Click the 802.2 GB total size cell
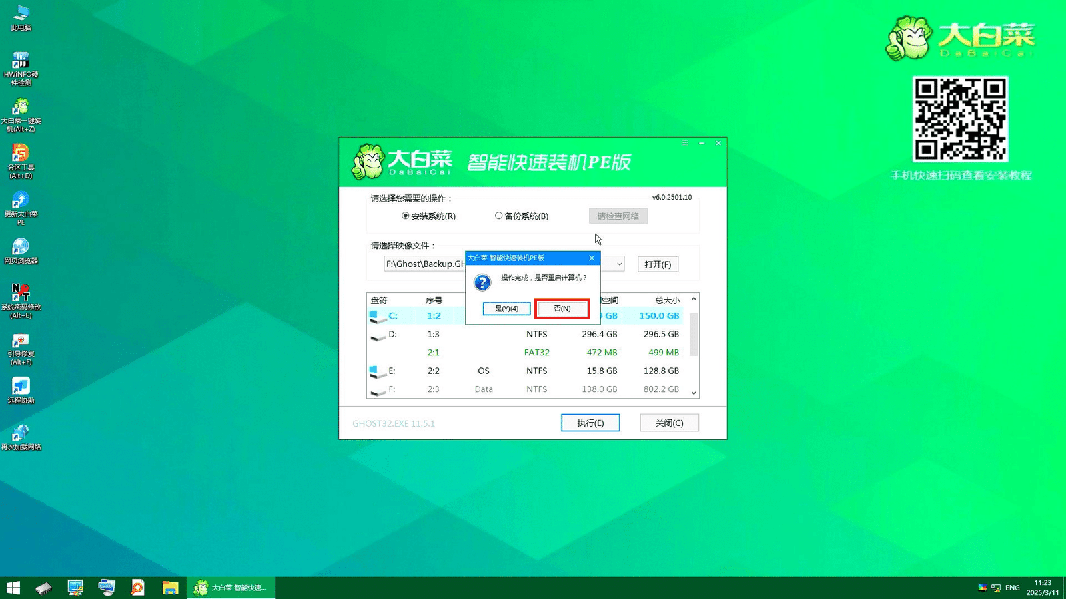1066x599 pixels. click(x=661, y=389)
